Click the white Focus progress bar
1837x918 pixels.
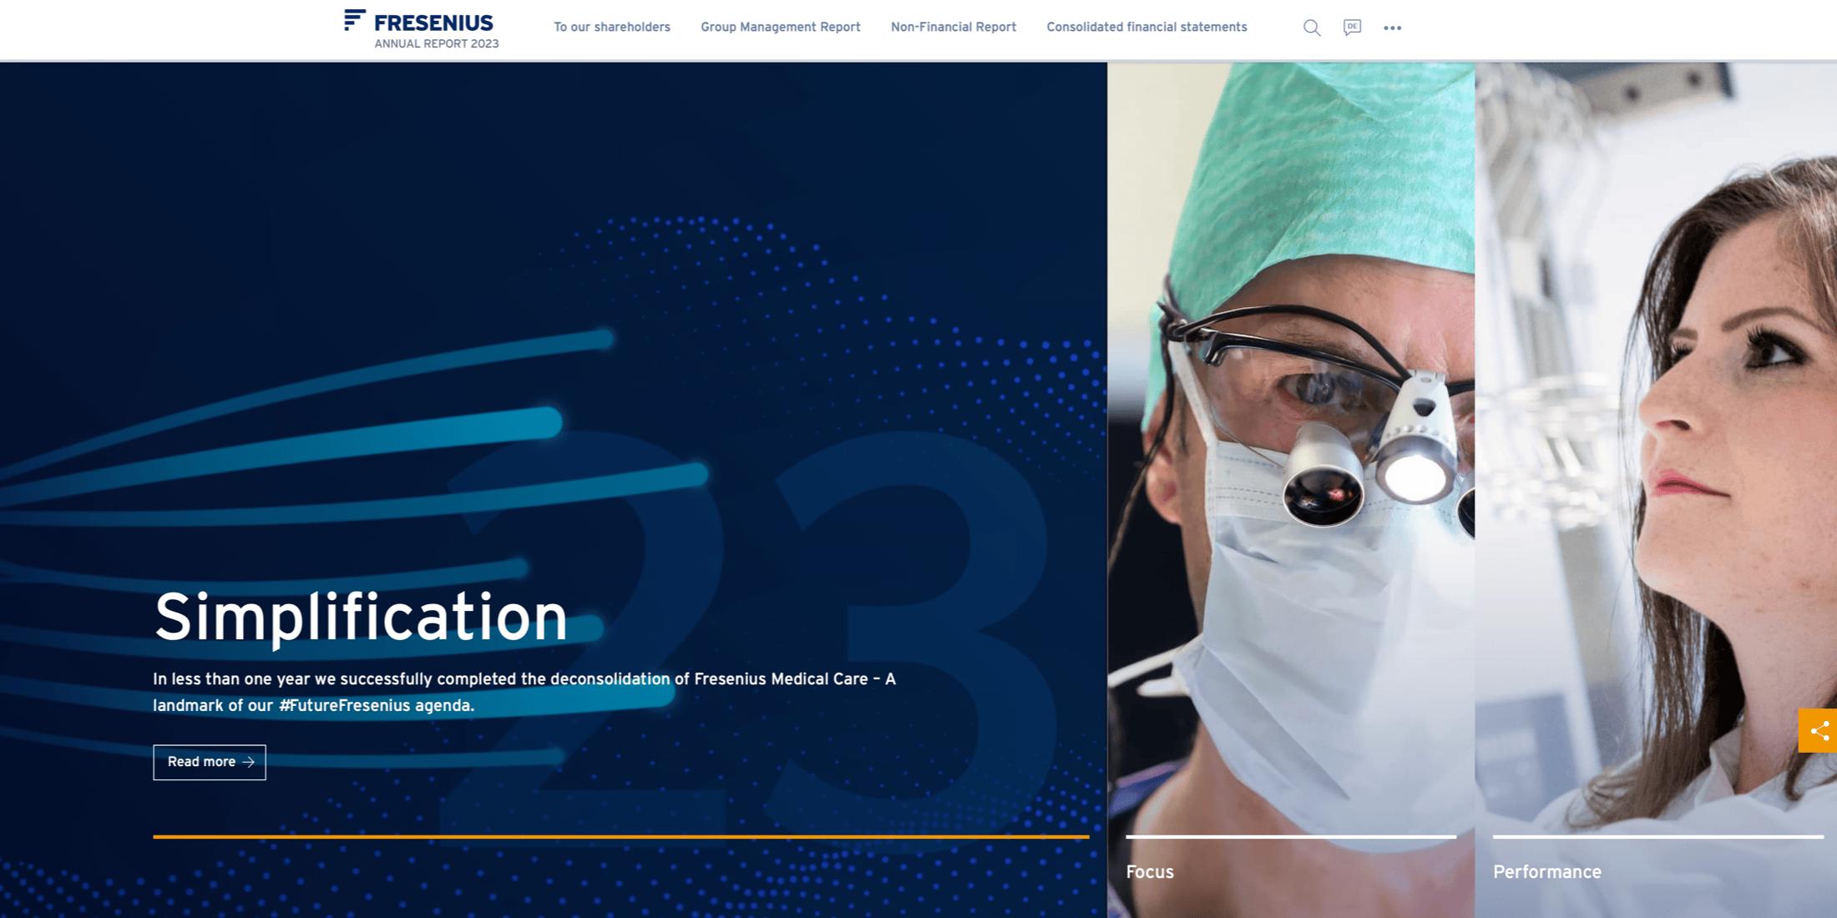coord(1291,836)
